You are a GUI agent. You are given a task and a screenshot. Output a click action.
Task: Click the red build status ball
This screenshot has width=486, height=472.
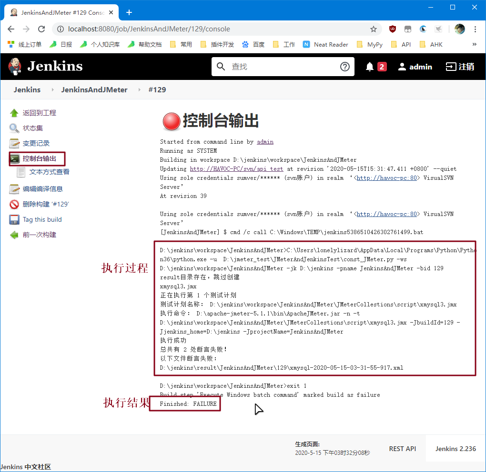(172, 121)
